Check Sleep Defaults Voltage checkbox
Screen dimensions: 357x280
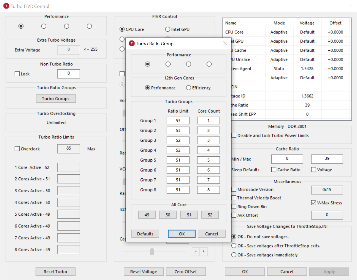(314, 170)
